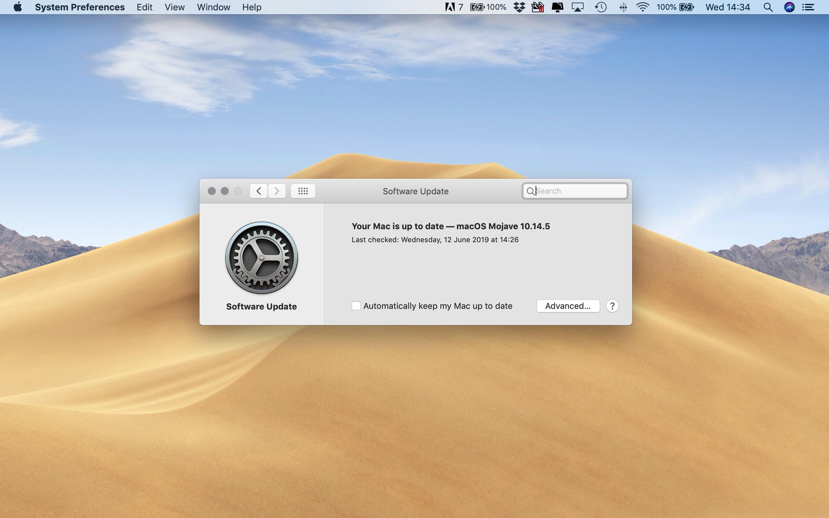
Task: Open the Wi-Fi menu
Action: coord(643,7)
